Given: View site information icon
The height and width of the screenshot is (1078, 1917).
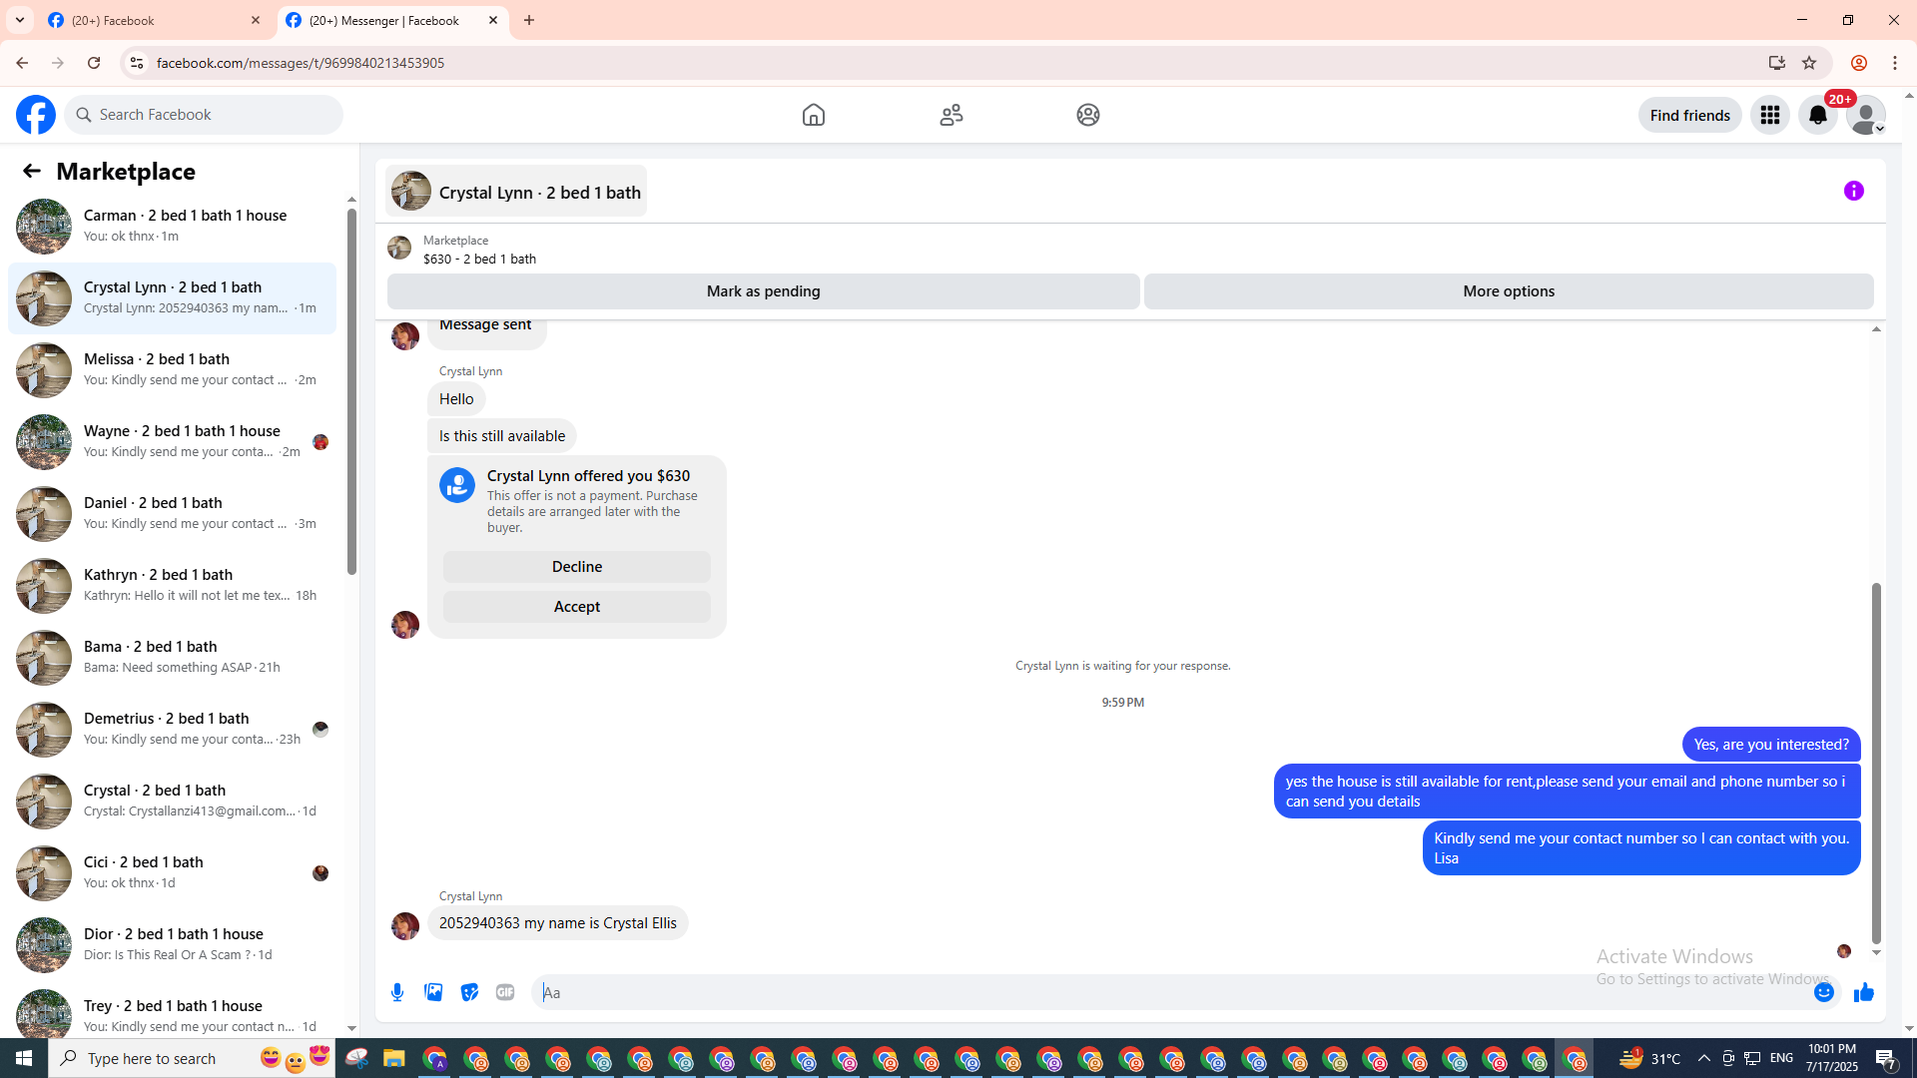Looking at the screenshot, I should tap(136, 63).
